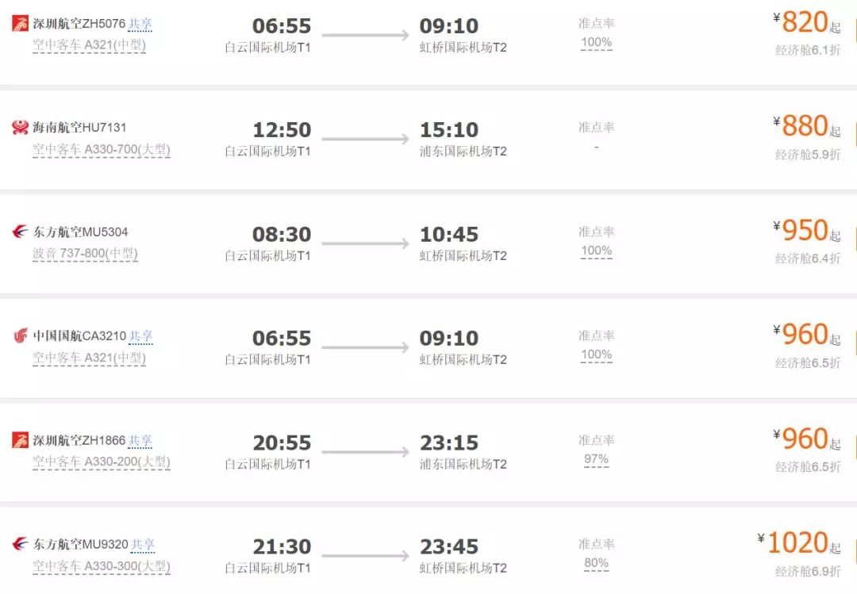Click the China Eastern logo for MU9320
This screenshot has height=594, width=857.
point(20,544)
